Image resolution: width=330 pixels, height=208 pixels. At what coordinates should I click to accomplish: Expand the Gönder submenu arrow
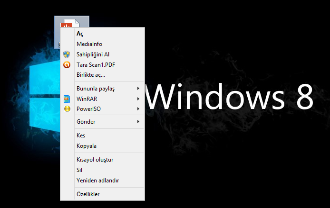[138, 122]
